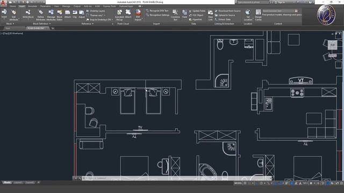Image resolution: width=344 pixels, height=193 pixels.
Task: Open the Parametric ribbon tab
Action: tap(45, 6)
